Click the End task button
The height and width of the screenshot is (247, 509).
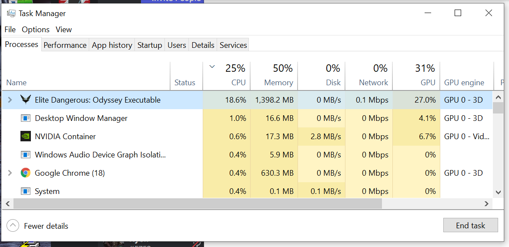[x=470, y=225]
